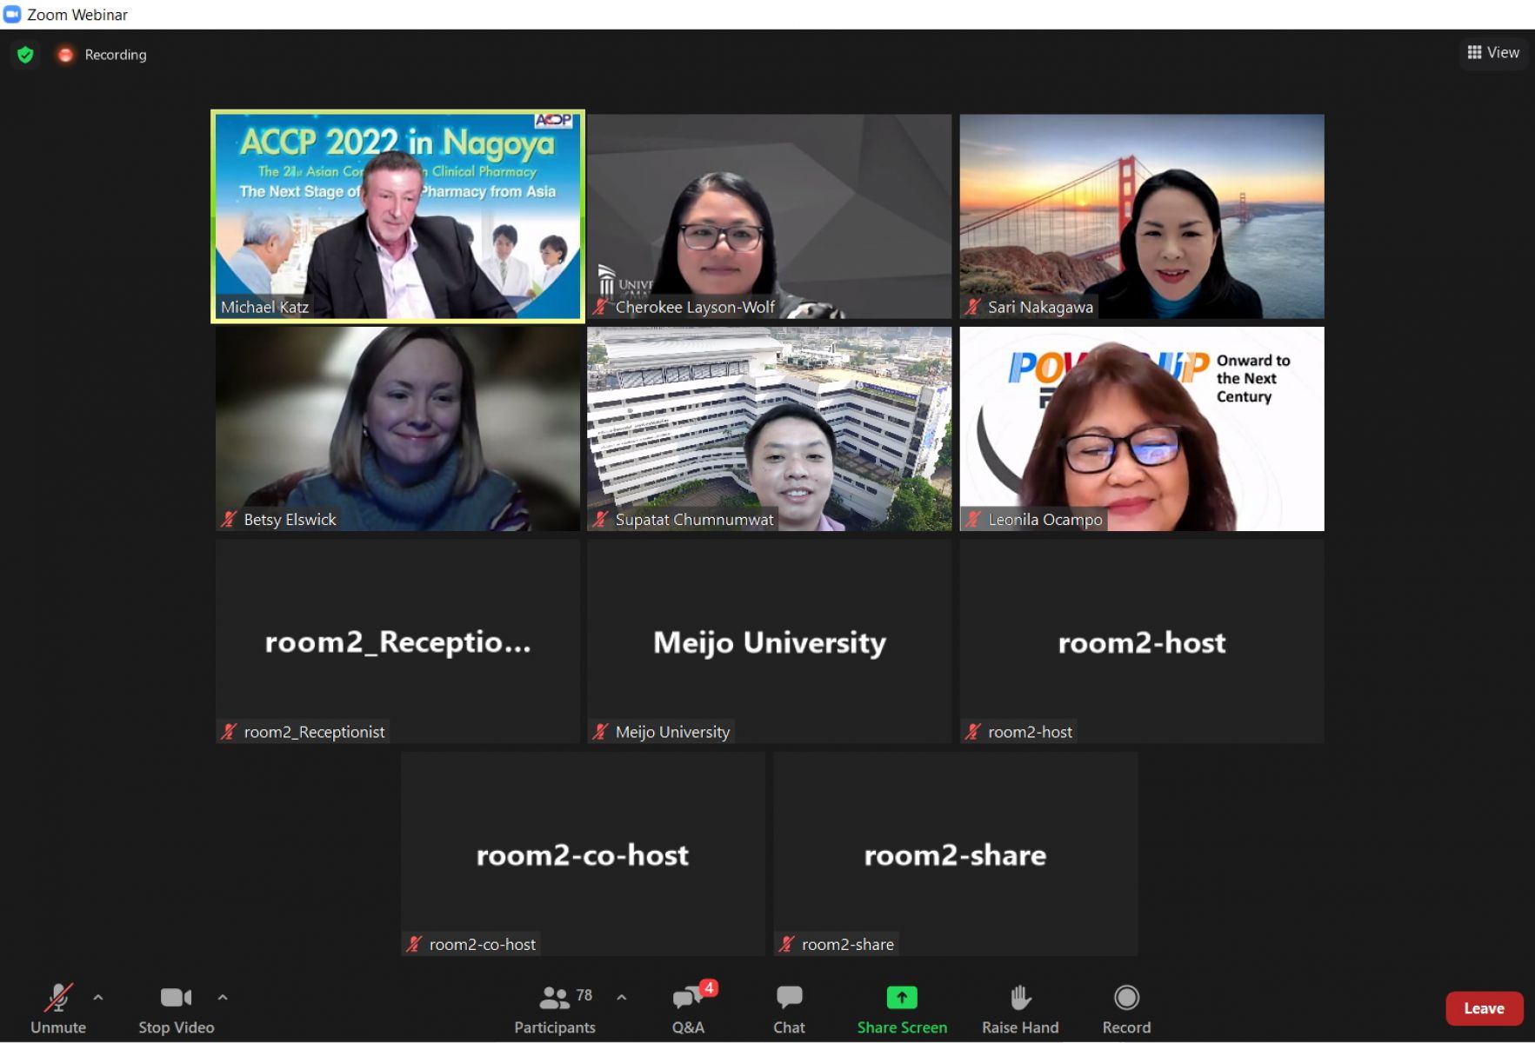Click the Betsy Elswick name label

coord(290,519)
